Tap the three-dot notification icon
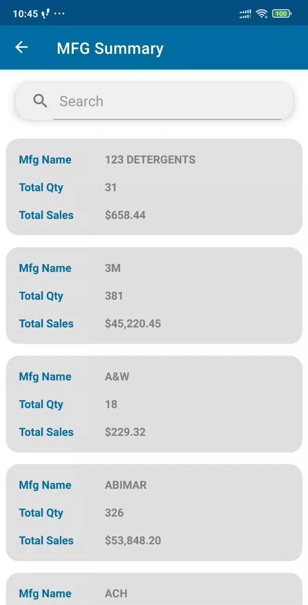 pyautogui.click(x=59, y=14)
